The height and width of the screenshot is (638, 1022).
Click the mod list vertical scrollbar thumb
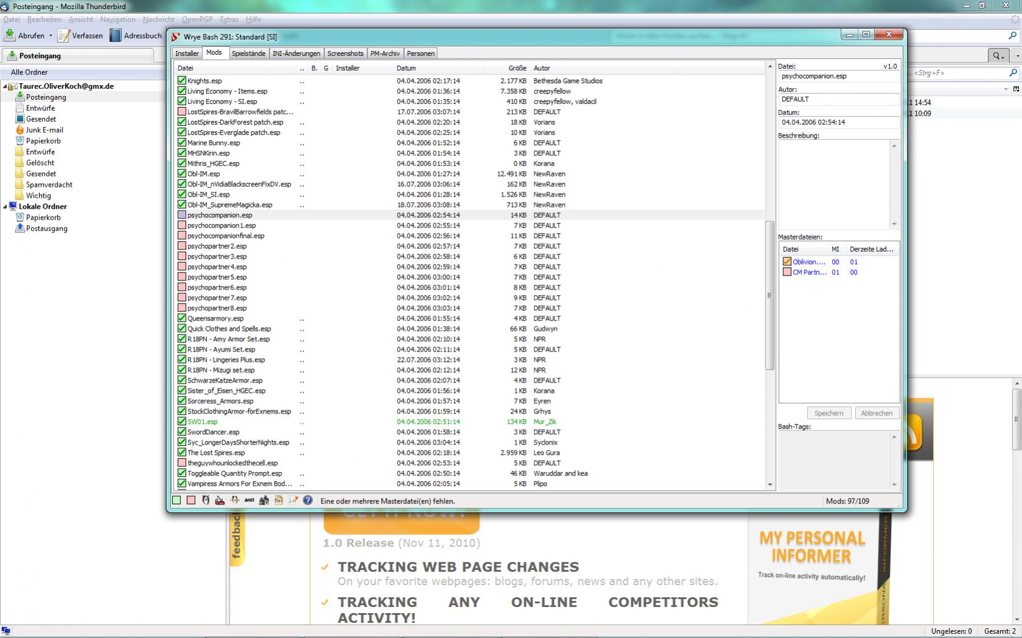(769, 295)
